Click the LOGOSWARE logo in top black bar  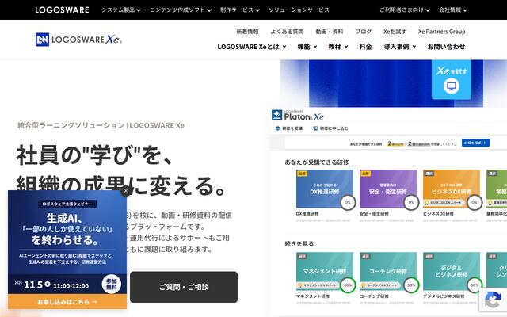[x=62, y=10]
